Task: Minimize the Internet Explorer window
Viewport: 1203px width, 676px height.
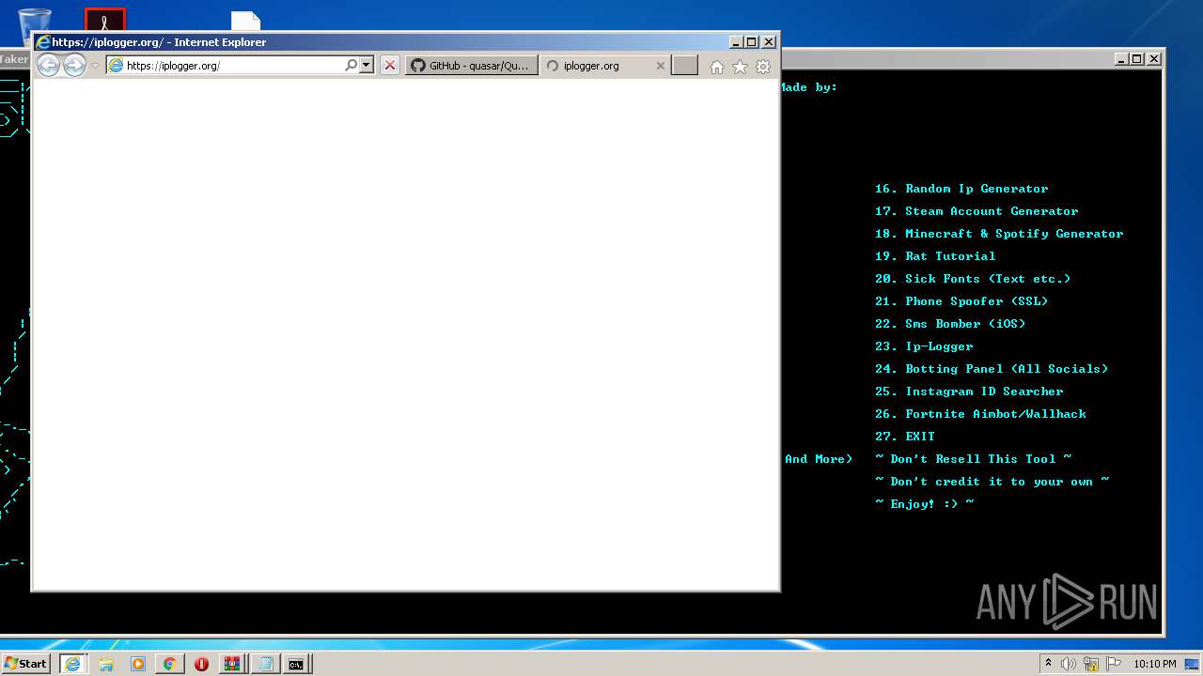Action: [736, 41]
